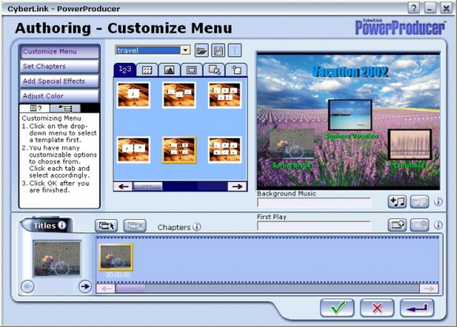Click the First Play field

click(314, 225)
